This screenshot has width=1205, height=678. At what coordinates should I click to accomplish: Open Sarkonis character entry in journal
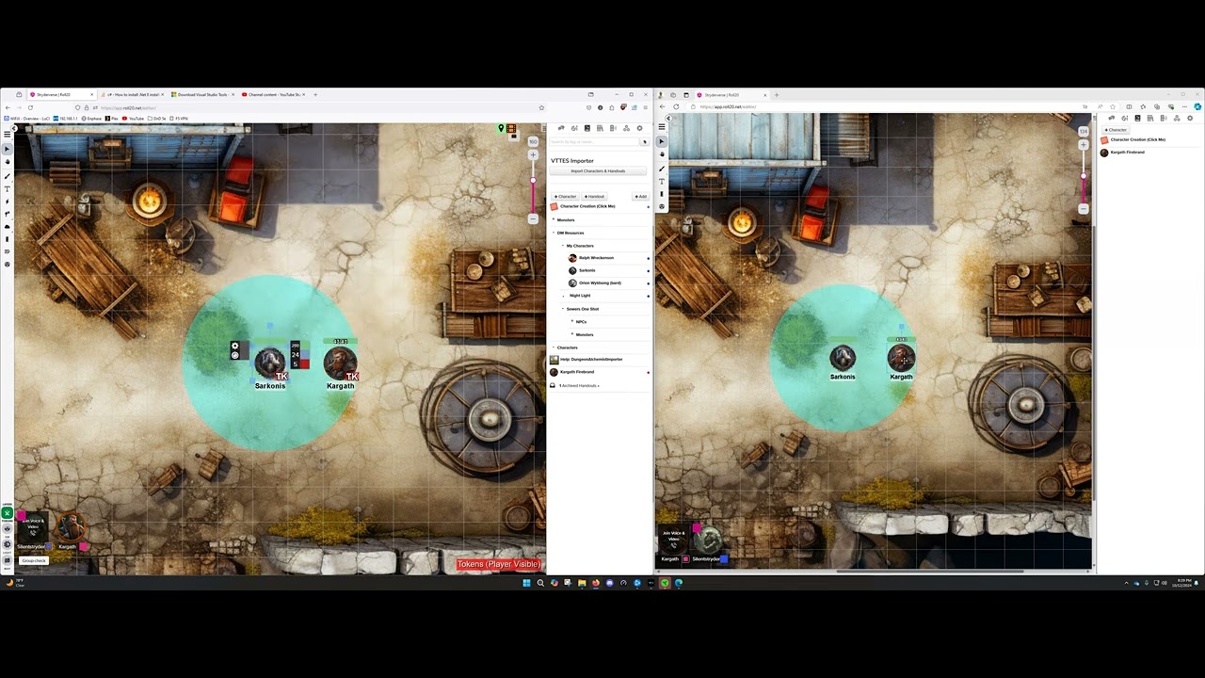tap(586, 270)
